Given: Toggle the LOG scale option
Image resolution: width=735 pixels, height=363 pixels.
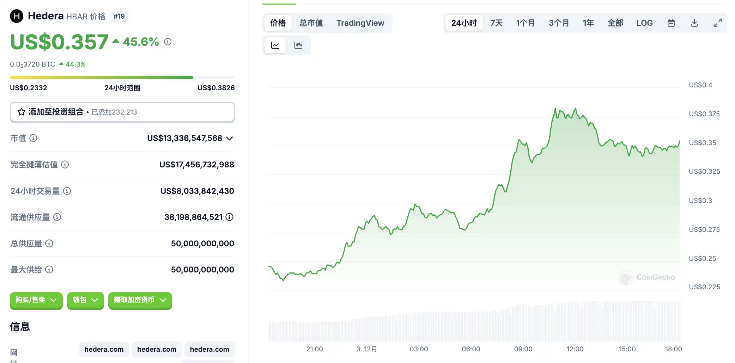Looking at the screenshot, I should tap(644, 23).
